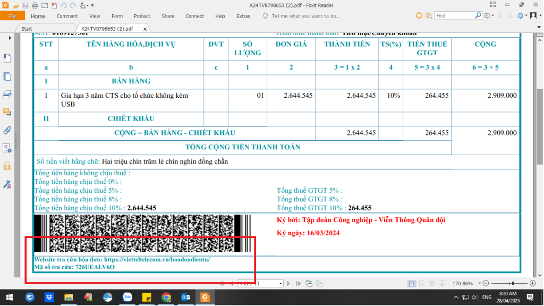Image resolution: width=544 pixels, height=306 pixels.
Task: Zoom in with the plus button
Action: tap(532, 284)
